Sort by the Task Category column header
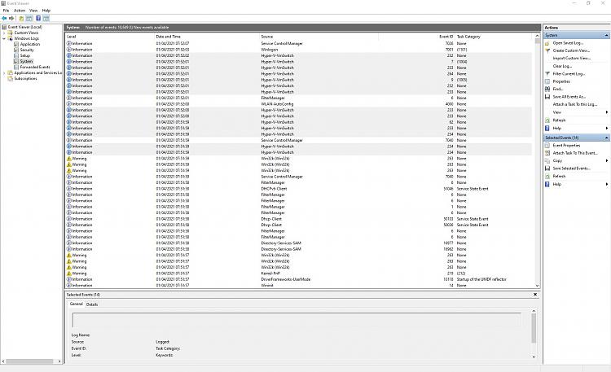 pos(495,37)
